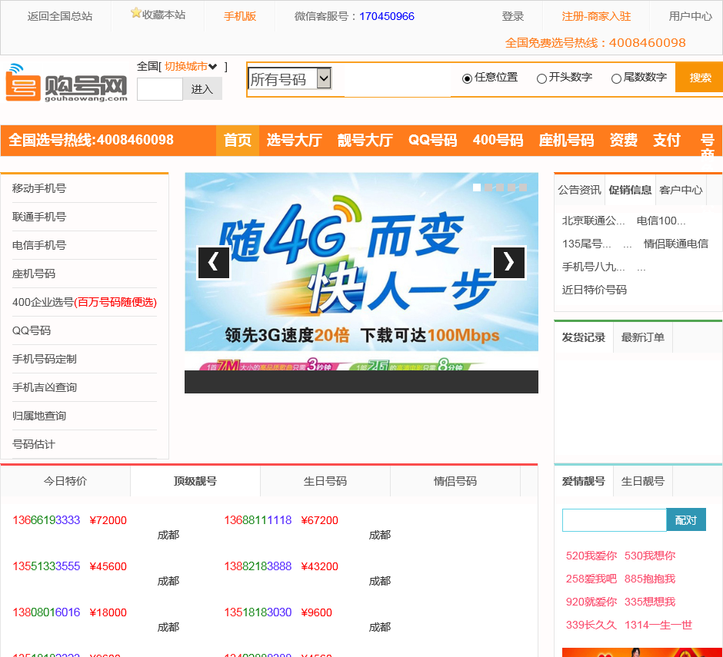Screen dimensions: 723x657
Task: Click the city name input box
Action: (160, 89)
